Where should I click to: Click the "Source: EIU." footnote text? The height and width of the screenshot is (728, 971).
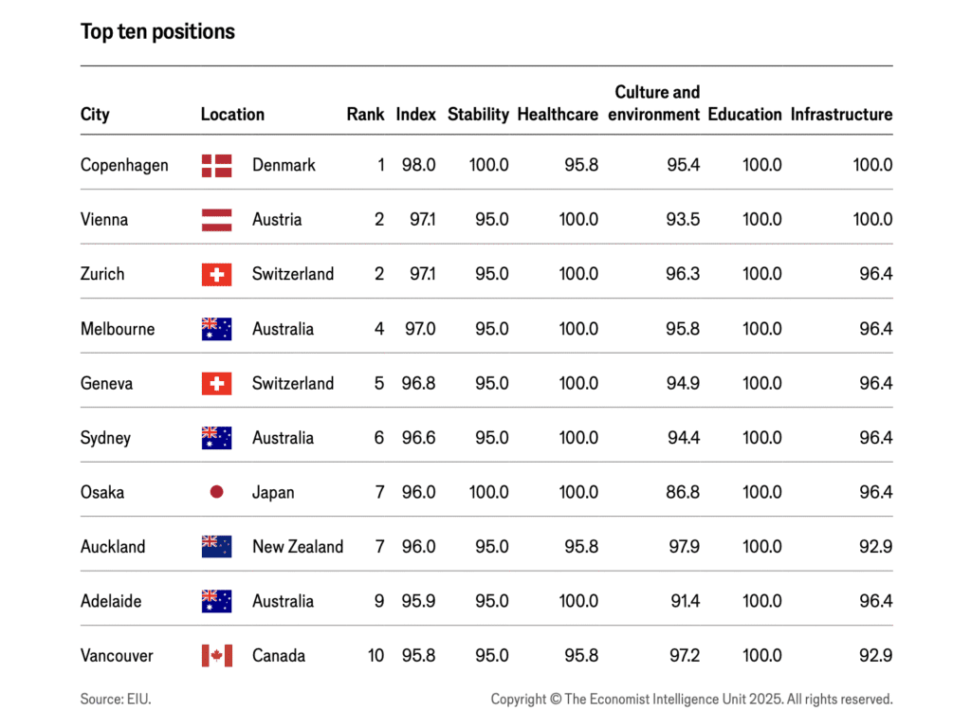tap(116, 700)
